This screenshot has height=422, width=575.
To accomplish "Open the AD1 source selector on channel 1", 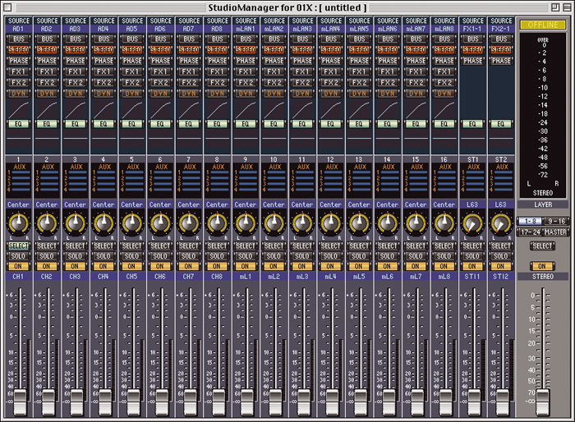I will [x=19, y=28].
